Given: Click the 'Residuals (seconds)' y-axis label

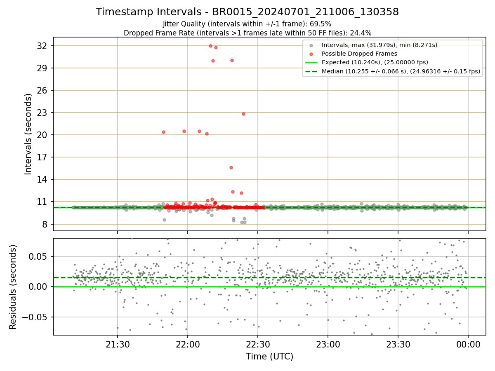Looking at the screenshot, I should [x=13, y=287].
